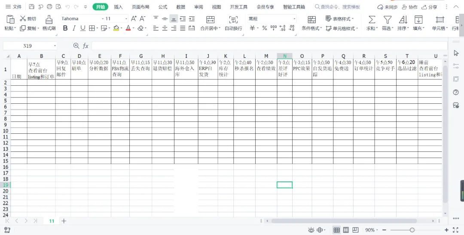Apply the yellow fill color swatch
Screen dimensions: 464x235
(x=116, y=28)
